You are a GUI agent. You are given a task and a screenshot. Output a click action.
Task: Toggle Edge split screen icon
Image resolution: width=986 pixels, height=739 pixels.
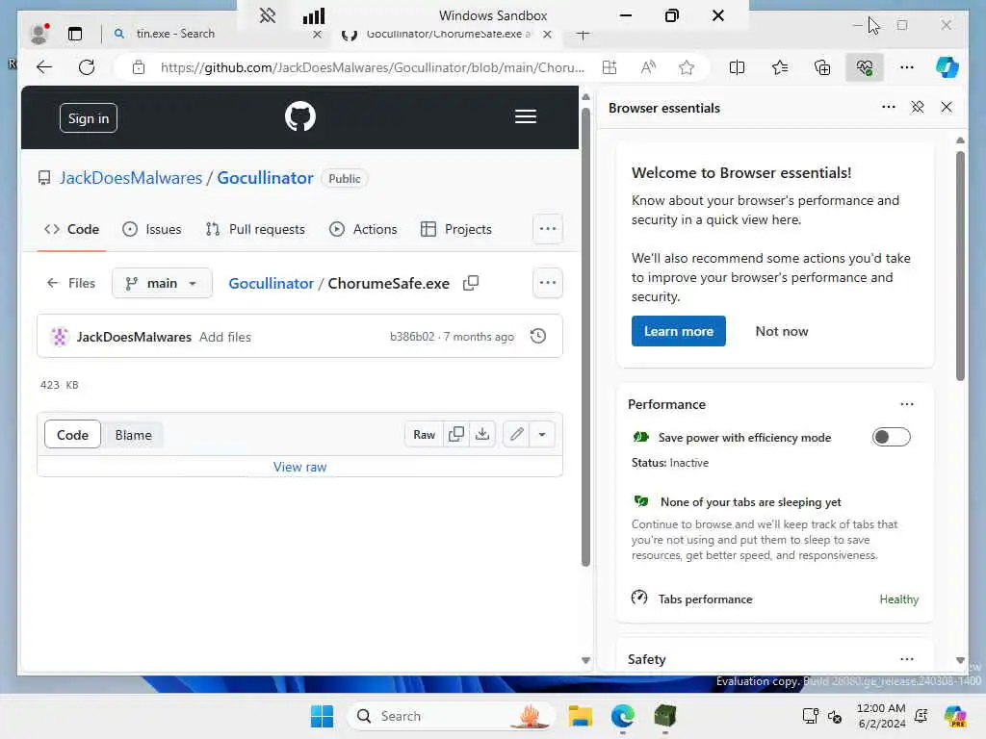click(737, 67)
